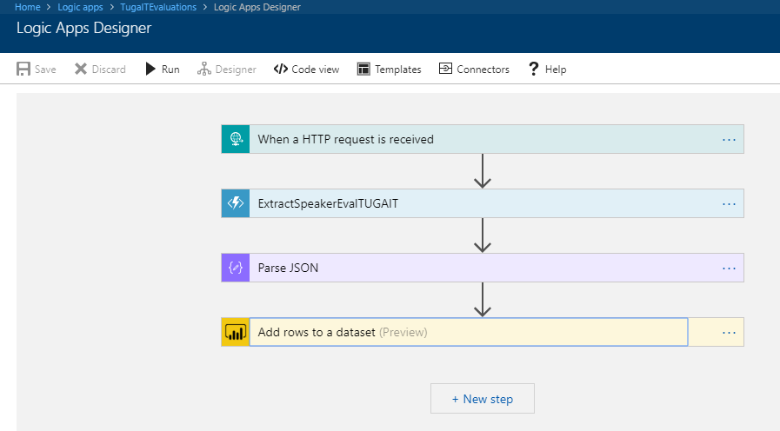Viewport: 780px width, 431px height.
Task: Select the Add rows to a dataset title
Action: pyautogui.click(x=317, y=332)
